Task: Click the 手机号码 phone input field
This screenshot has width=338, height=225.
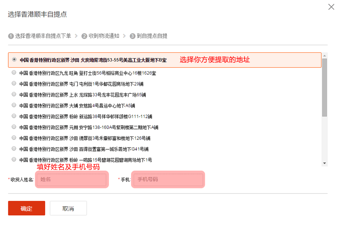Action: pyautogui.click(x=168, y=179)
